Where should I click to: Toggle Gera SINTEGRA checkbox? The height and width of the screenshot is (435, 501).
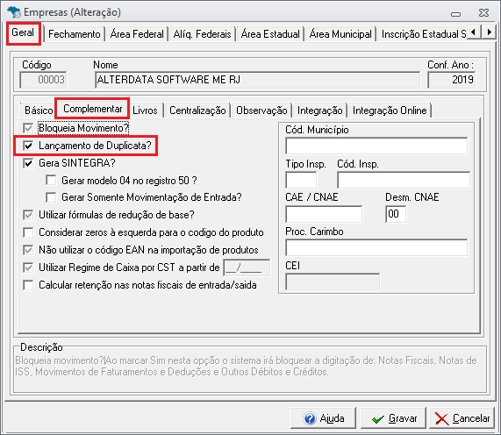click(x=28, y=163)
